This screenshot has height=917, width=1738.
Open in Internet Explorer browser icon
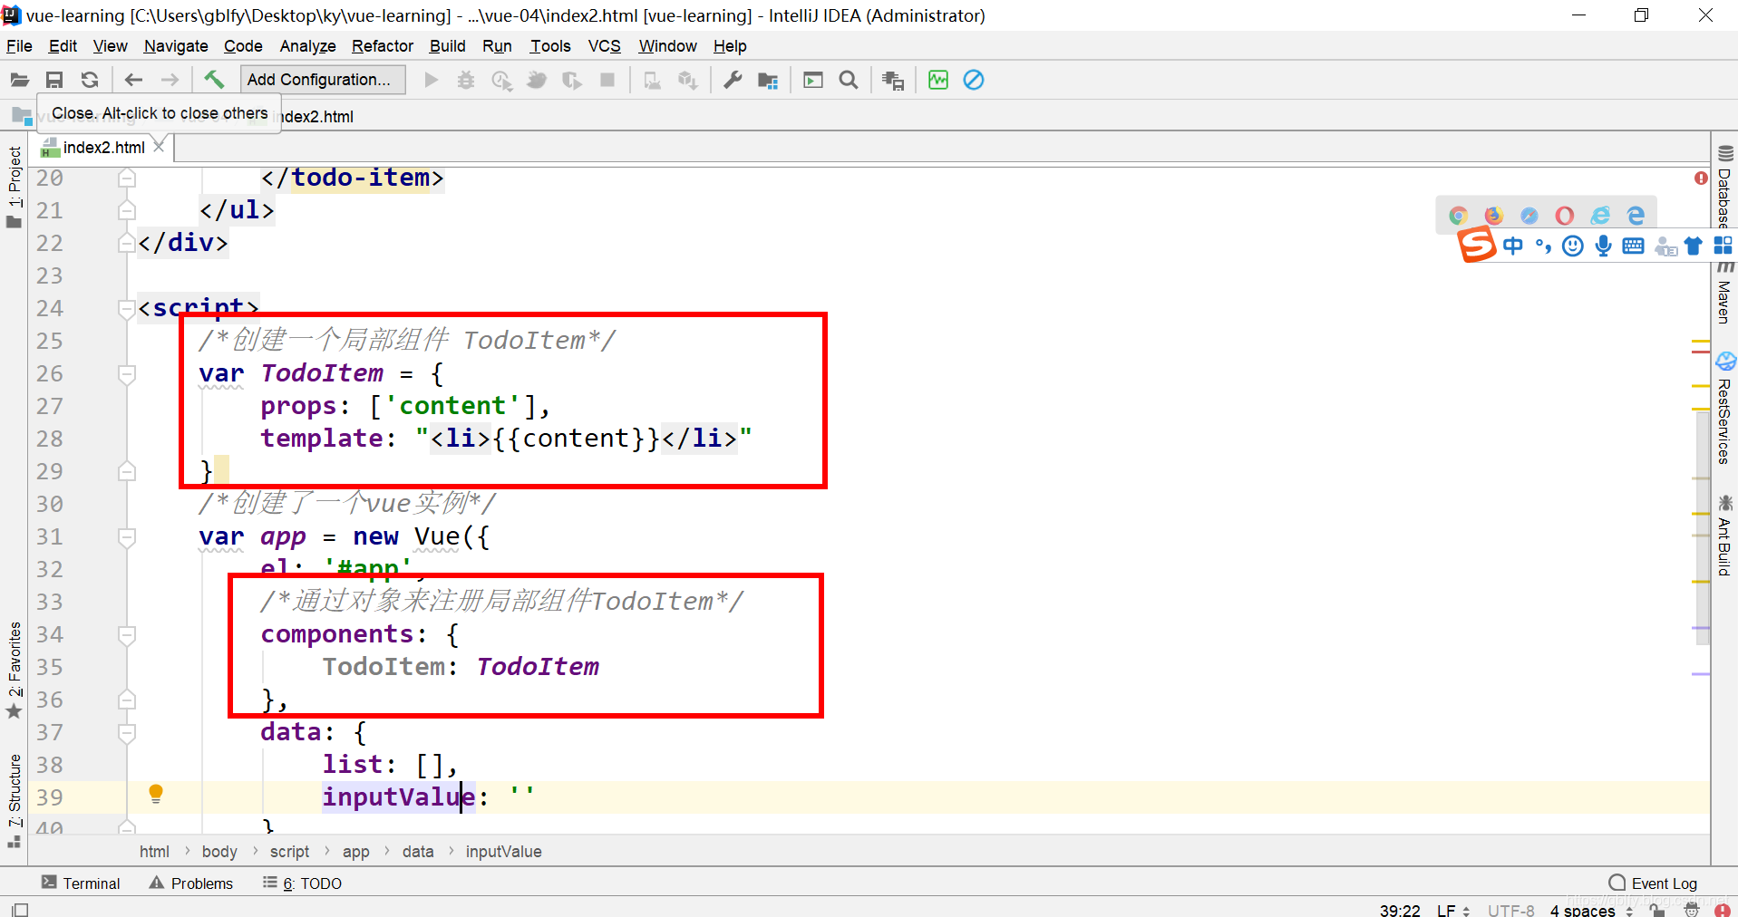1600,215
